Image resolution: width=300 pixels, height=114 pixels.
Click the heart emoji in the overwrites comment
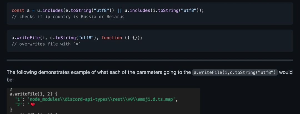[77, 44]
